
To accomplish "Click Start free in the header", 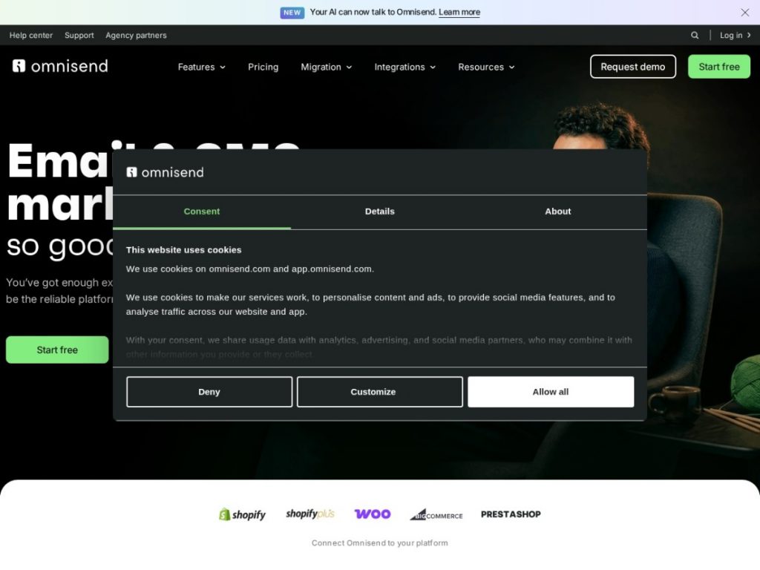I will pyautogui.click(x=718, y=66).
